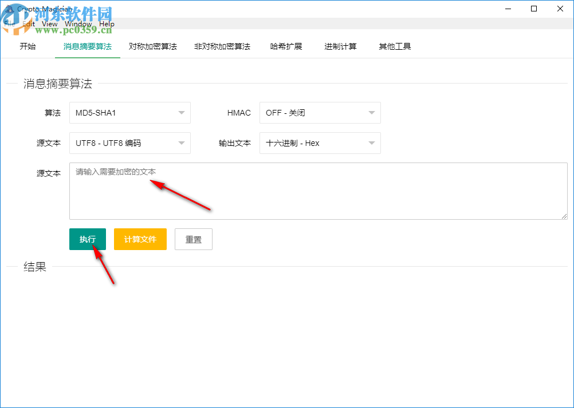Select the 对称加密算法 tab
The height and width of the screenshot is (408, 574).
(152, 46)
